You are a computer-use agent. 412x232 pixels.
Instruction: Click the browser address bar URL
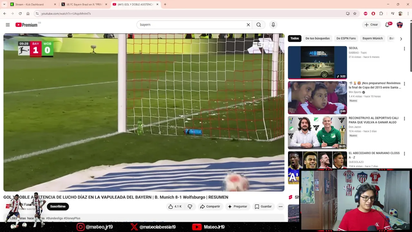[x=66, y=14]
